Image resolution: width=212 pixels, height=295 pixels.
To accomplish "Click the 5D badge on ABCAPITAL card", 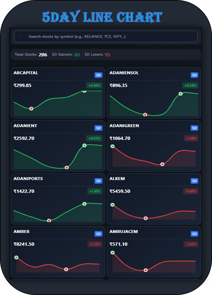I will coord(98,75).
